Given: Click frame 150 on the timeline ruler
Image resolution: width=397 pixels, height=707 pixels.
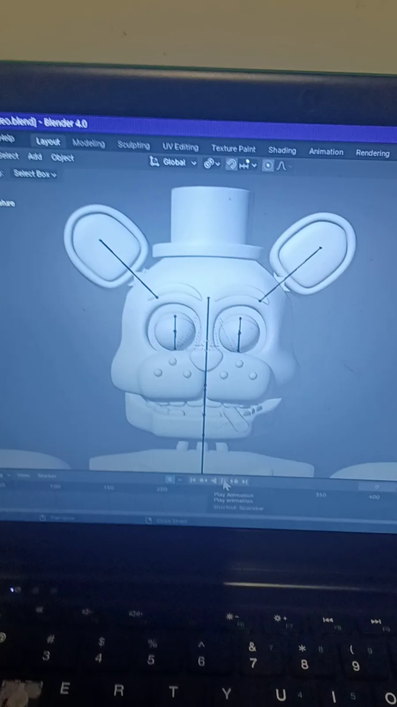Looking at the screenshot, I should (109, 488).
